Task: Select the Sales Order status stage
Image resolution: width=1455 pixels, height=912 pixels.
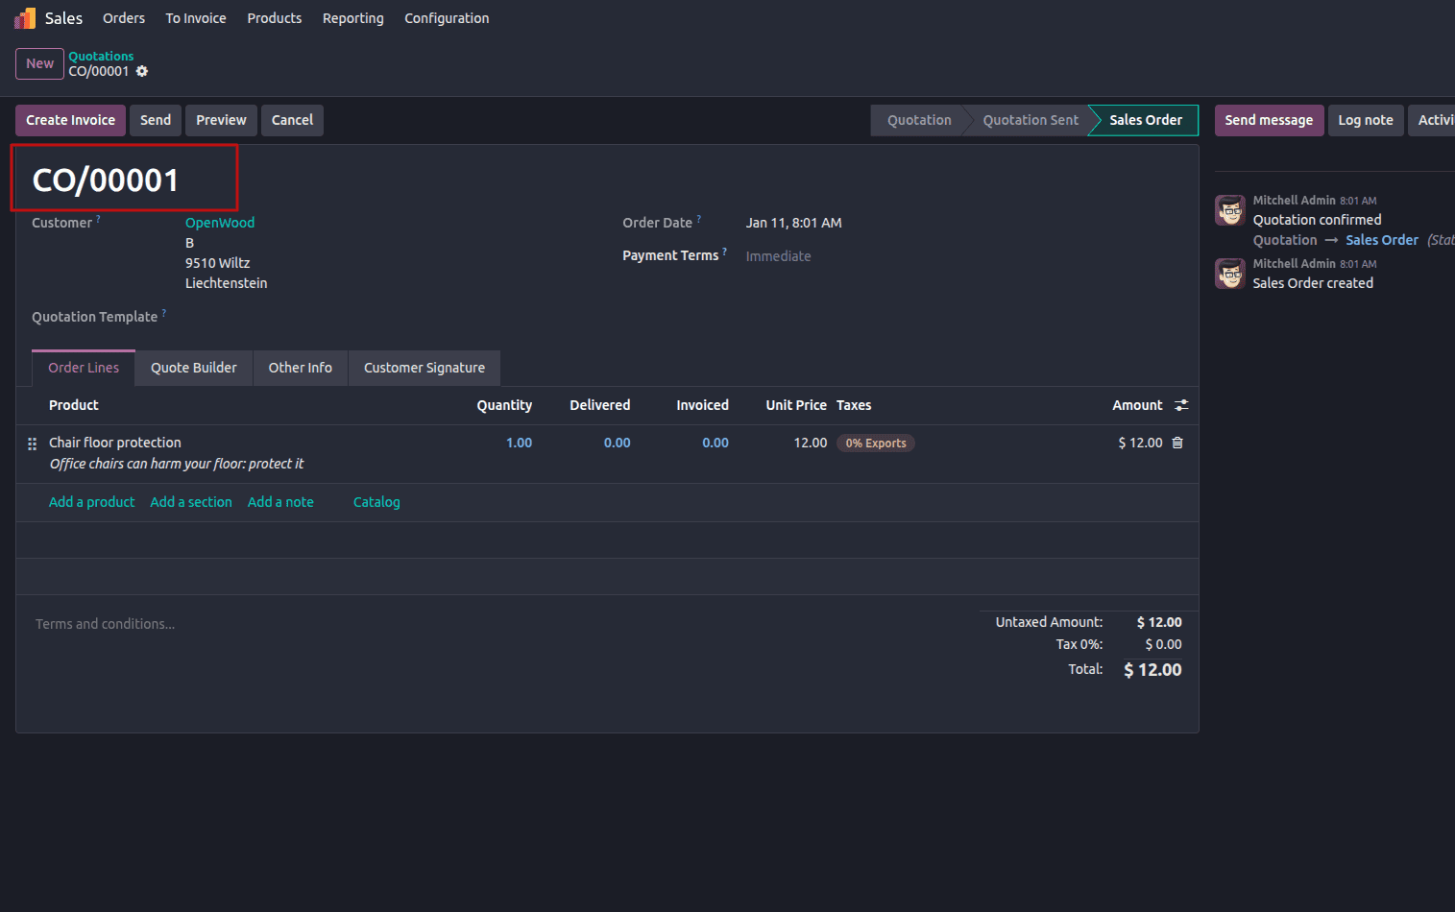Action: (x=1146, y=120)
